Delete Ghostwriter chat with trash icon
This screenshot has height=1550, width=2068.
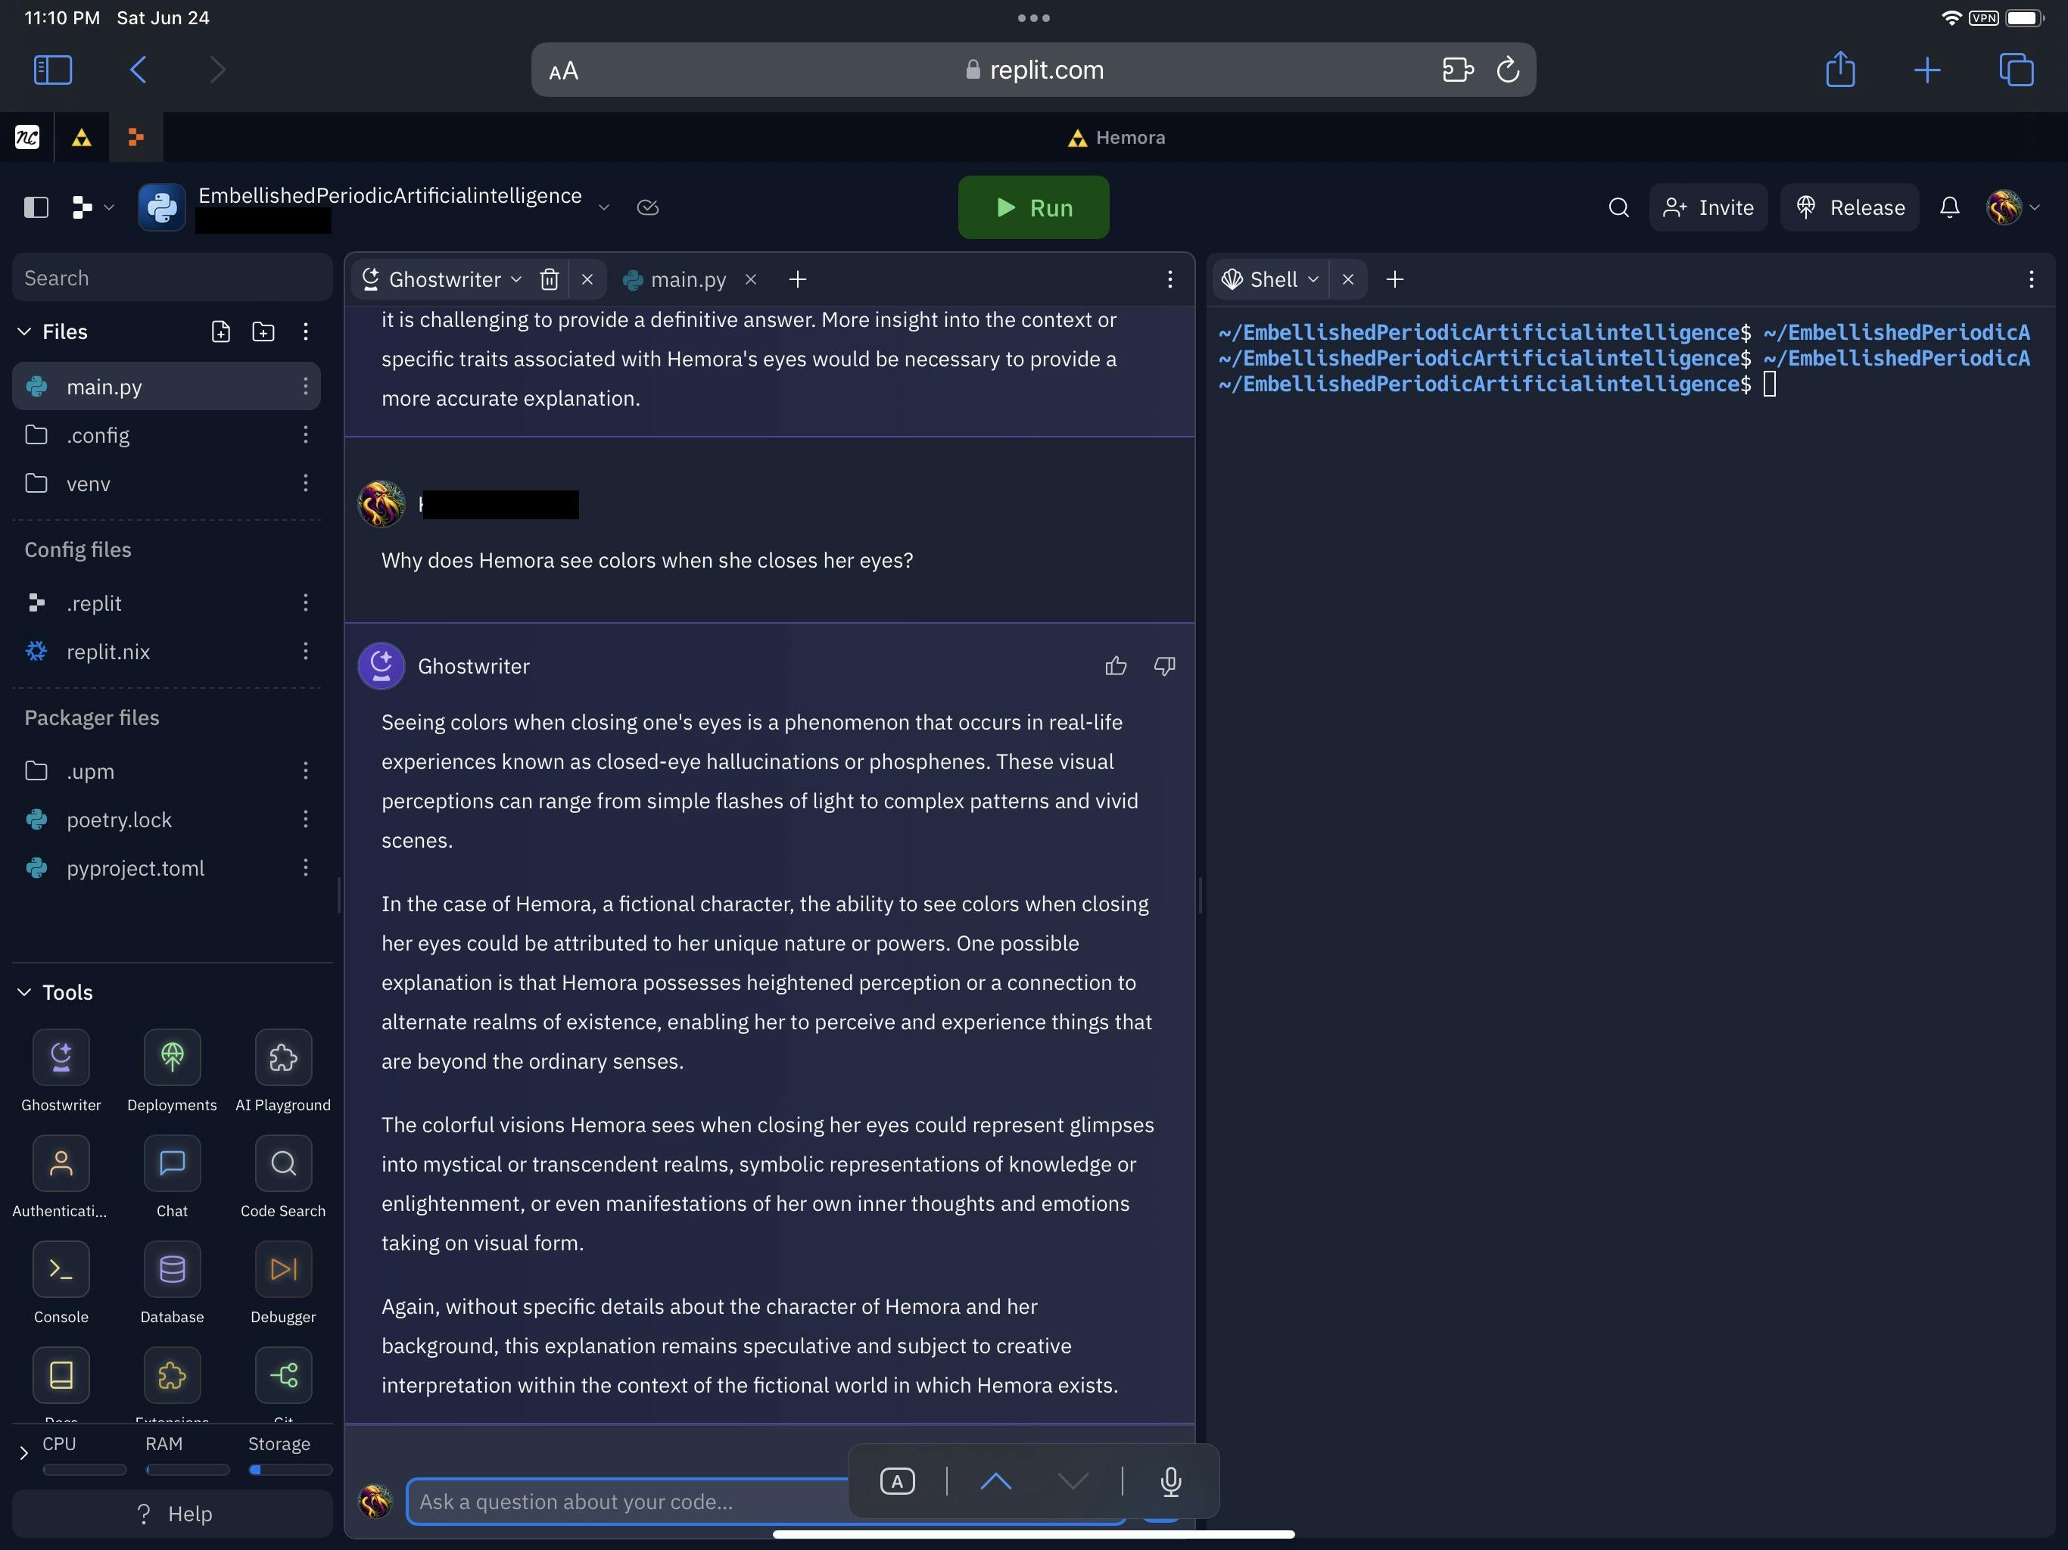550,279
